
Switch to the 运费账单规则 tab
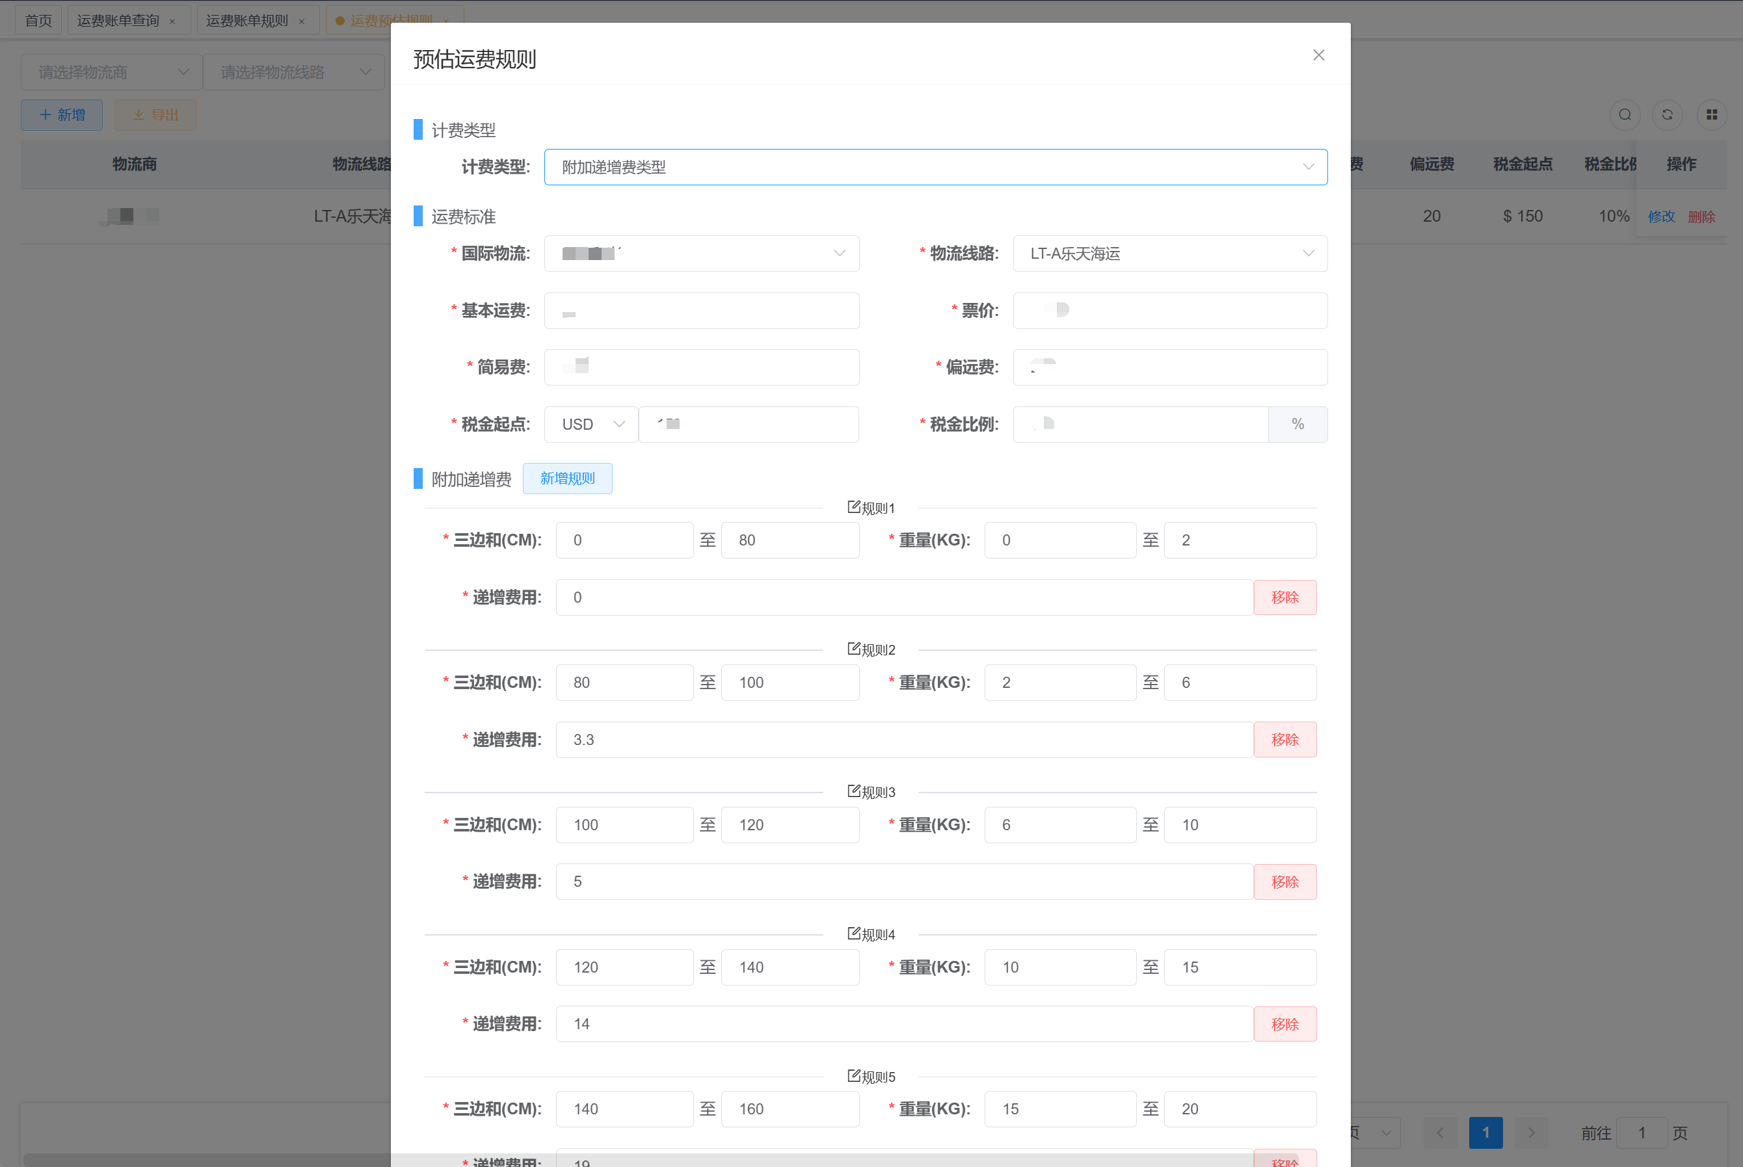pos(246,21)
